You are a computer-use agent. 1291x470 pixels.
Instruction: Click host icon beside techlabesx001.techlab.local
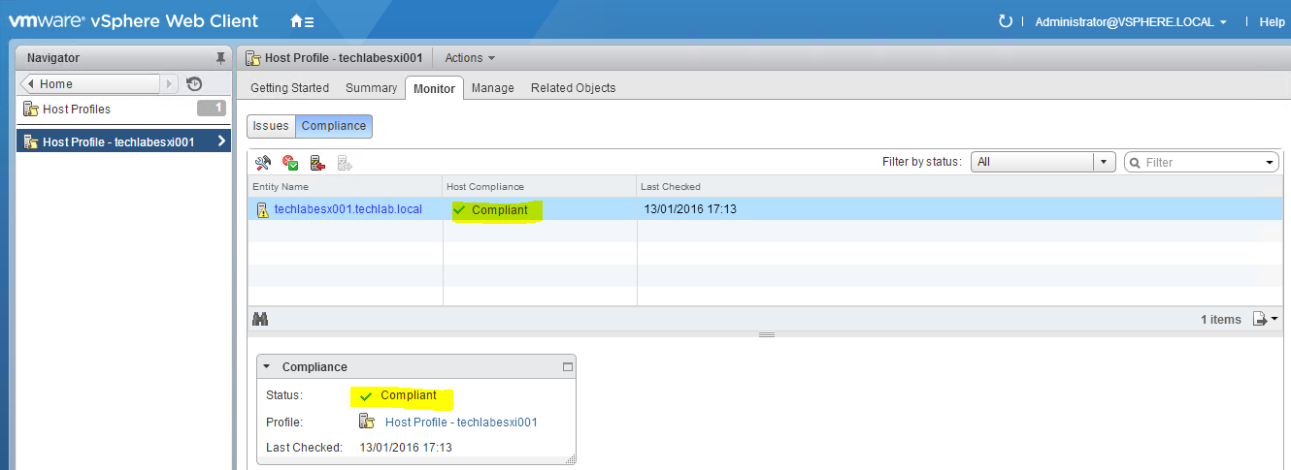coord(262,210)
